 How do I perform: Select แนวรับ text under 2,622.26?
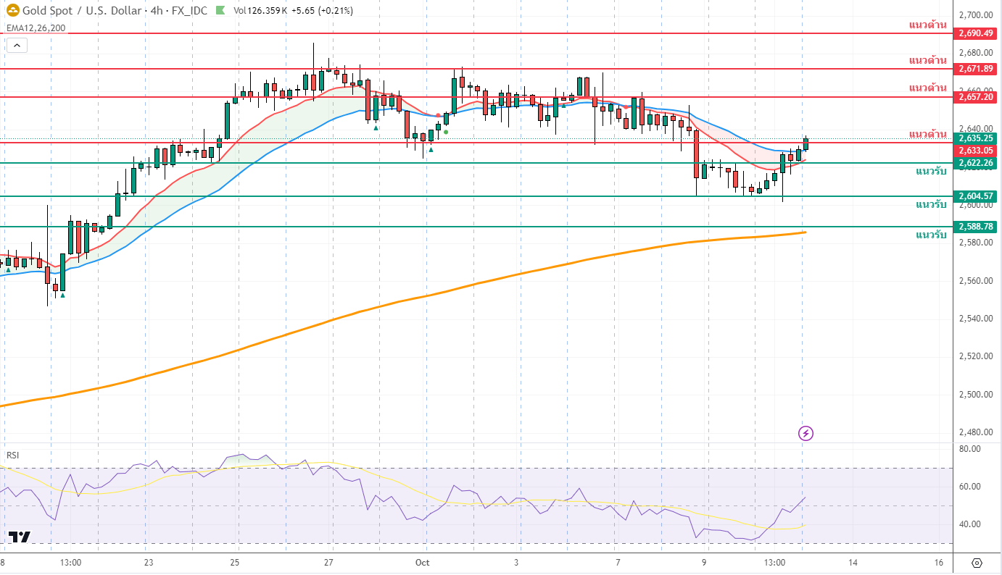click(x=931, y=172)
